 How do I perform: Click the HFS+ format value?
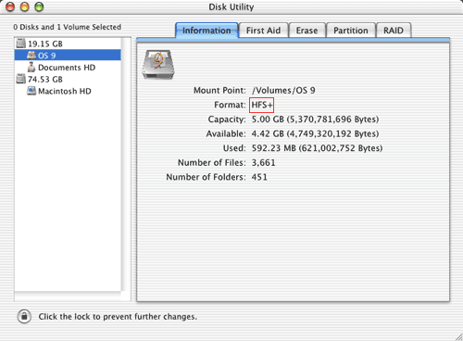coord(262,105)
